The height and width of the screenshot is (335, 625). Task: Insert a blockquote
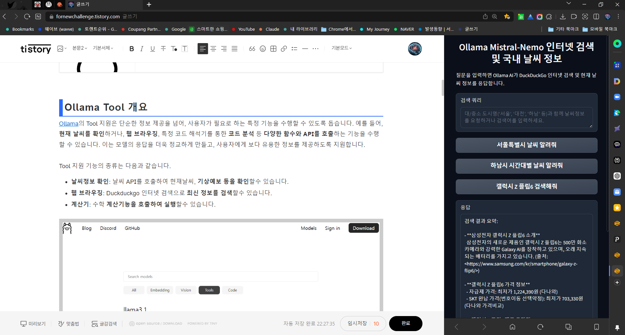click(x=252, y=49)
